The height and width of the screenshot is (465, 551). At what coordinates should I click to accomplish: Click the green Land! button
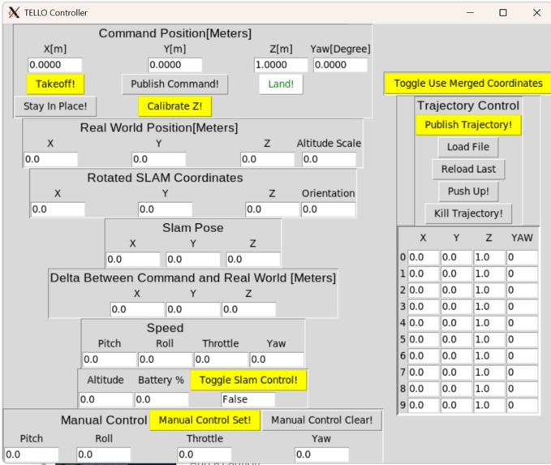point(281,84)
